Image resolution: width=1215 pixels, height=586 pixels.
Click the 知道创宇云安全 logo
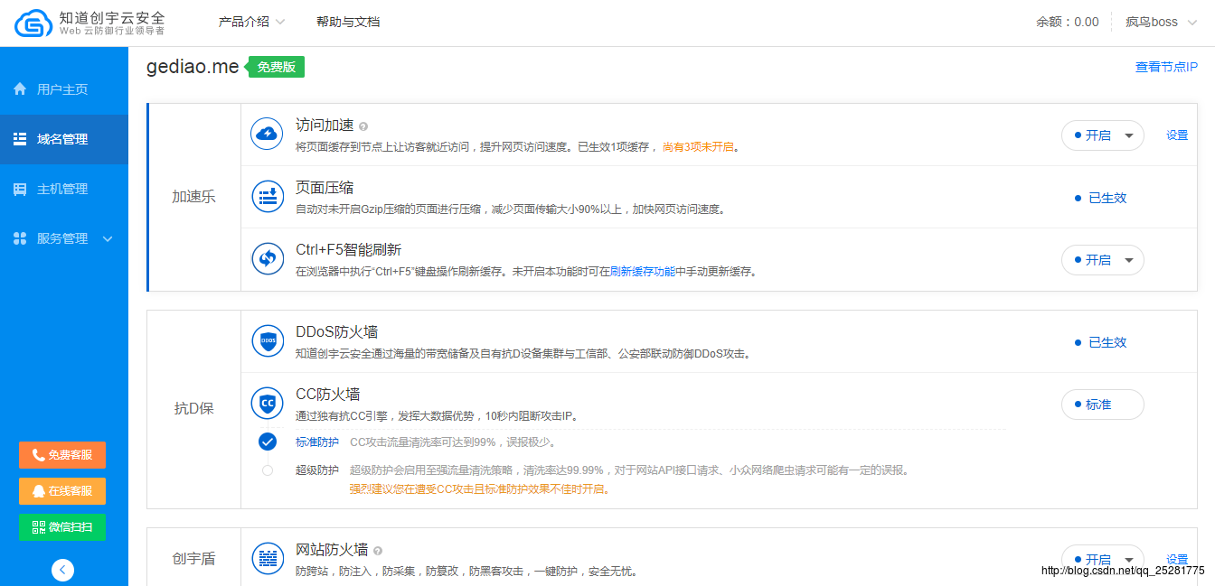(90, 23)
